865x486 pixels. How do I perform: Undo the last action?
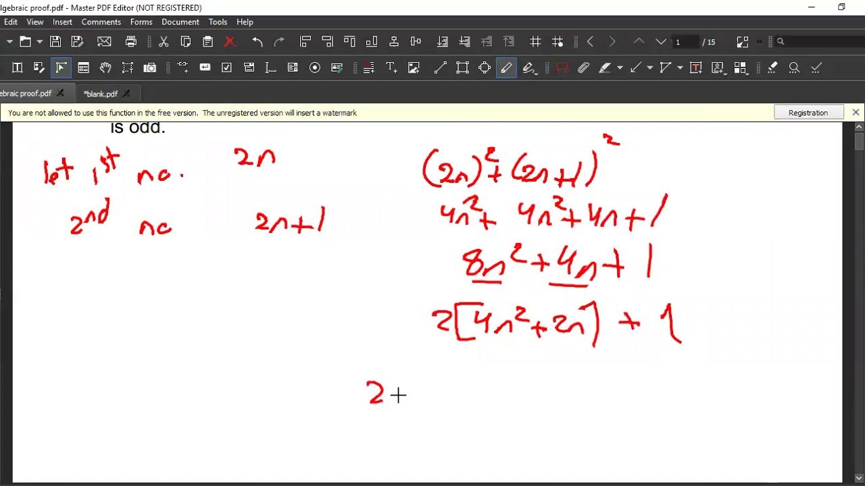click(257, 42)
